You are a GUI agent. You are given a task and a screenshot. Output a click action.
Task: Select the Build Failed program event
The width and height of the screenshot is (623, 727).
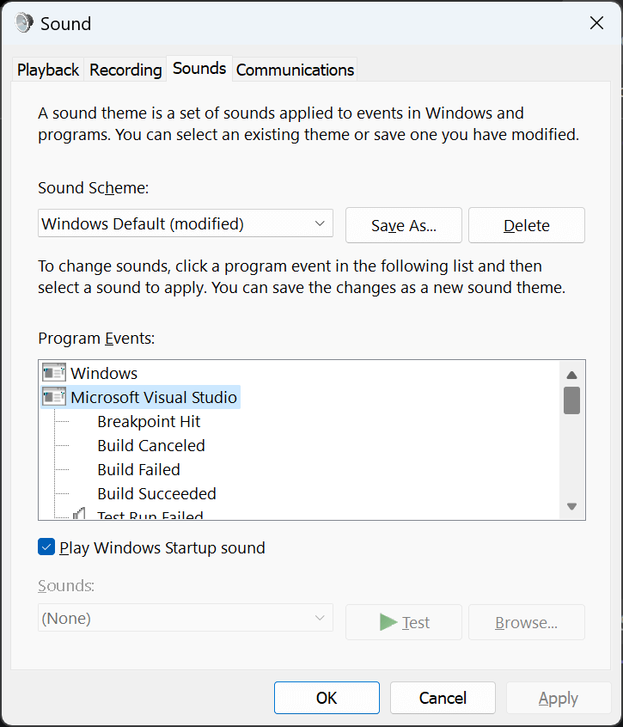(138, 469)
